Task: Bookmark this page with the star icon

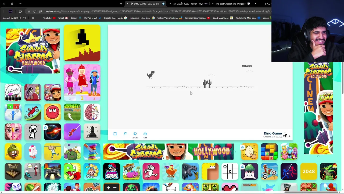Action: 29,11
